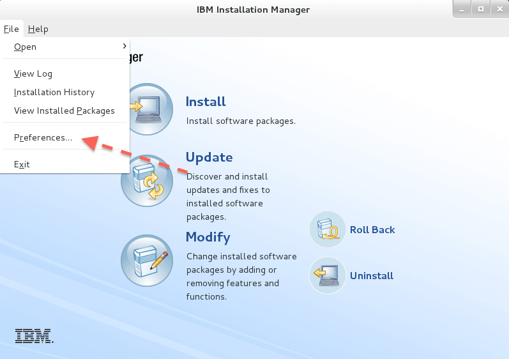Choose Exit in File menu
Image resolution: width=509 pixels, height=359 pixels.
(65, 164)
